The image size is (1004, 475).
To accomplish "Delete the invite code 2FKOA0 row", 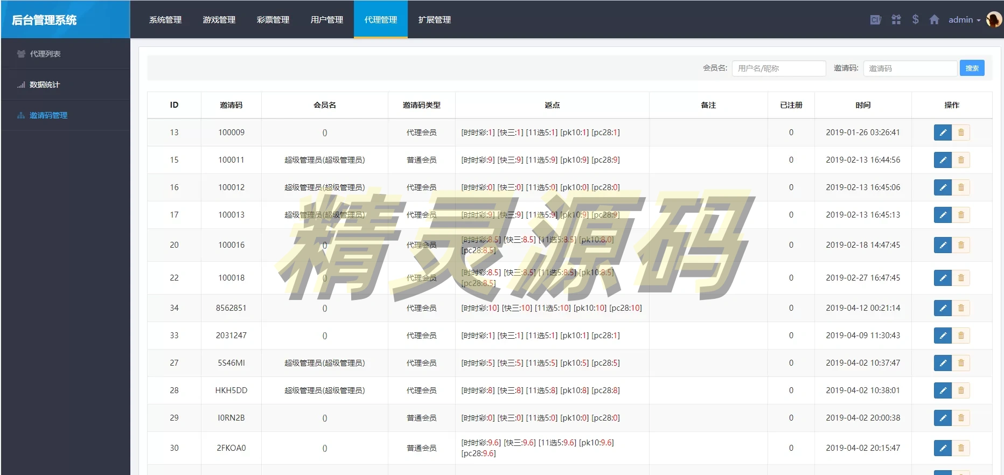I will (961, 448).
